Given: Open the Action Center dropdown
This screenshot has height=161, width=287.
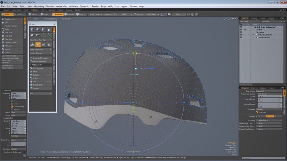Looking at the screenshot, I should [x=95, y=14].
